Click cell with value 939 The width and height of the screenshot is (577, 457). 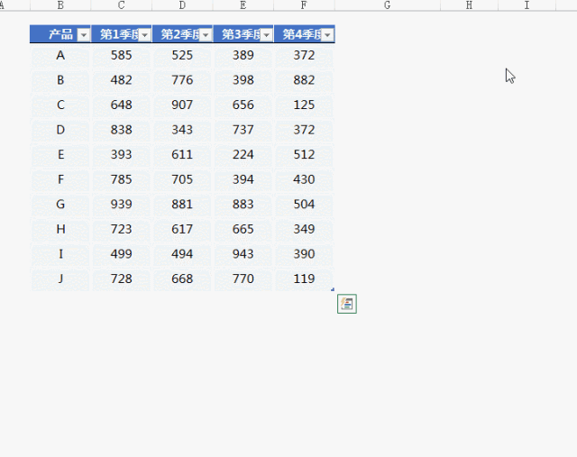click(121, 205)
